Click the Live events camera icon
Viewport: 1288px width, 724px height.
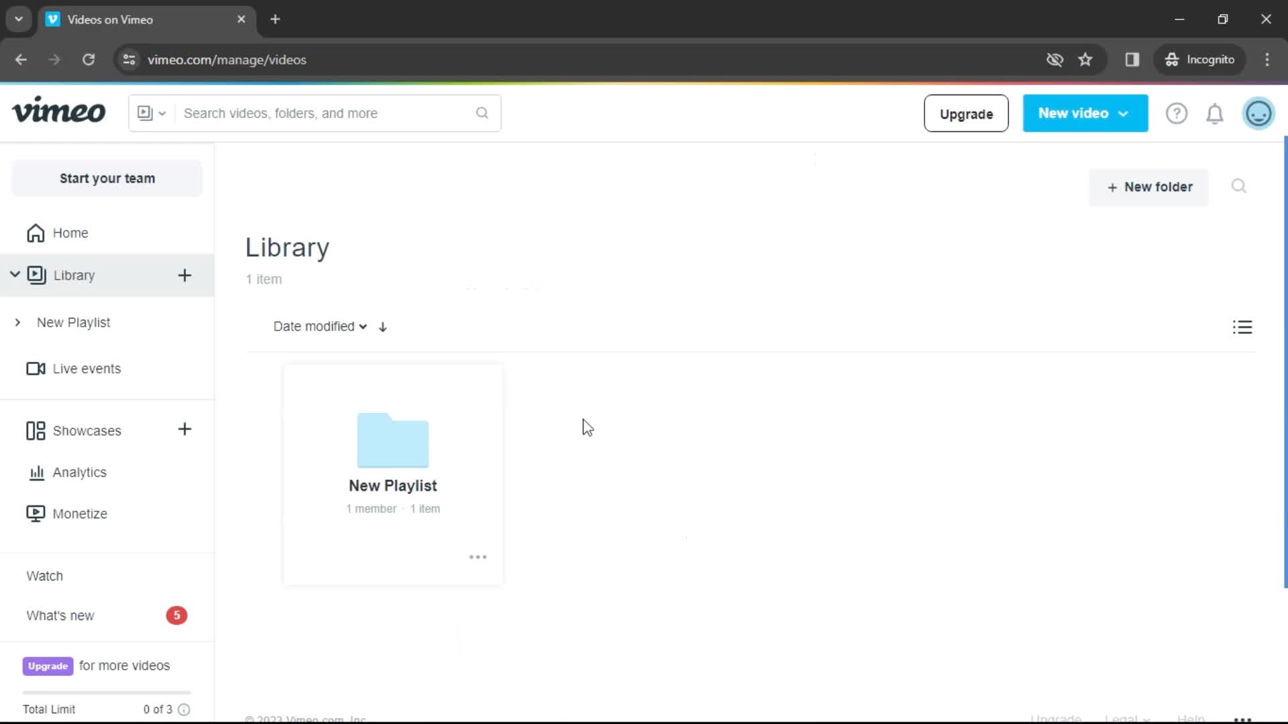[36, 369]
